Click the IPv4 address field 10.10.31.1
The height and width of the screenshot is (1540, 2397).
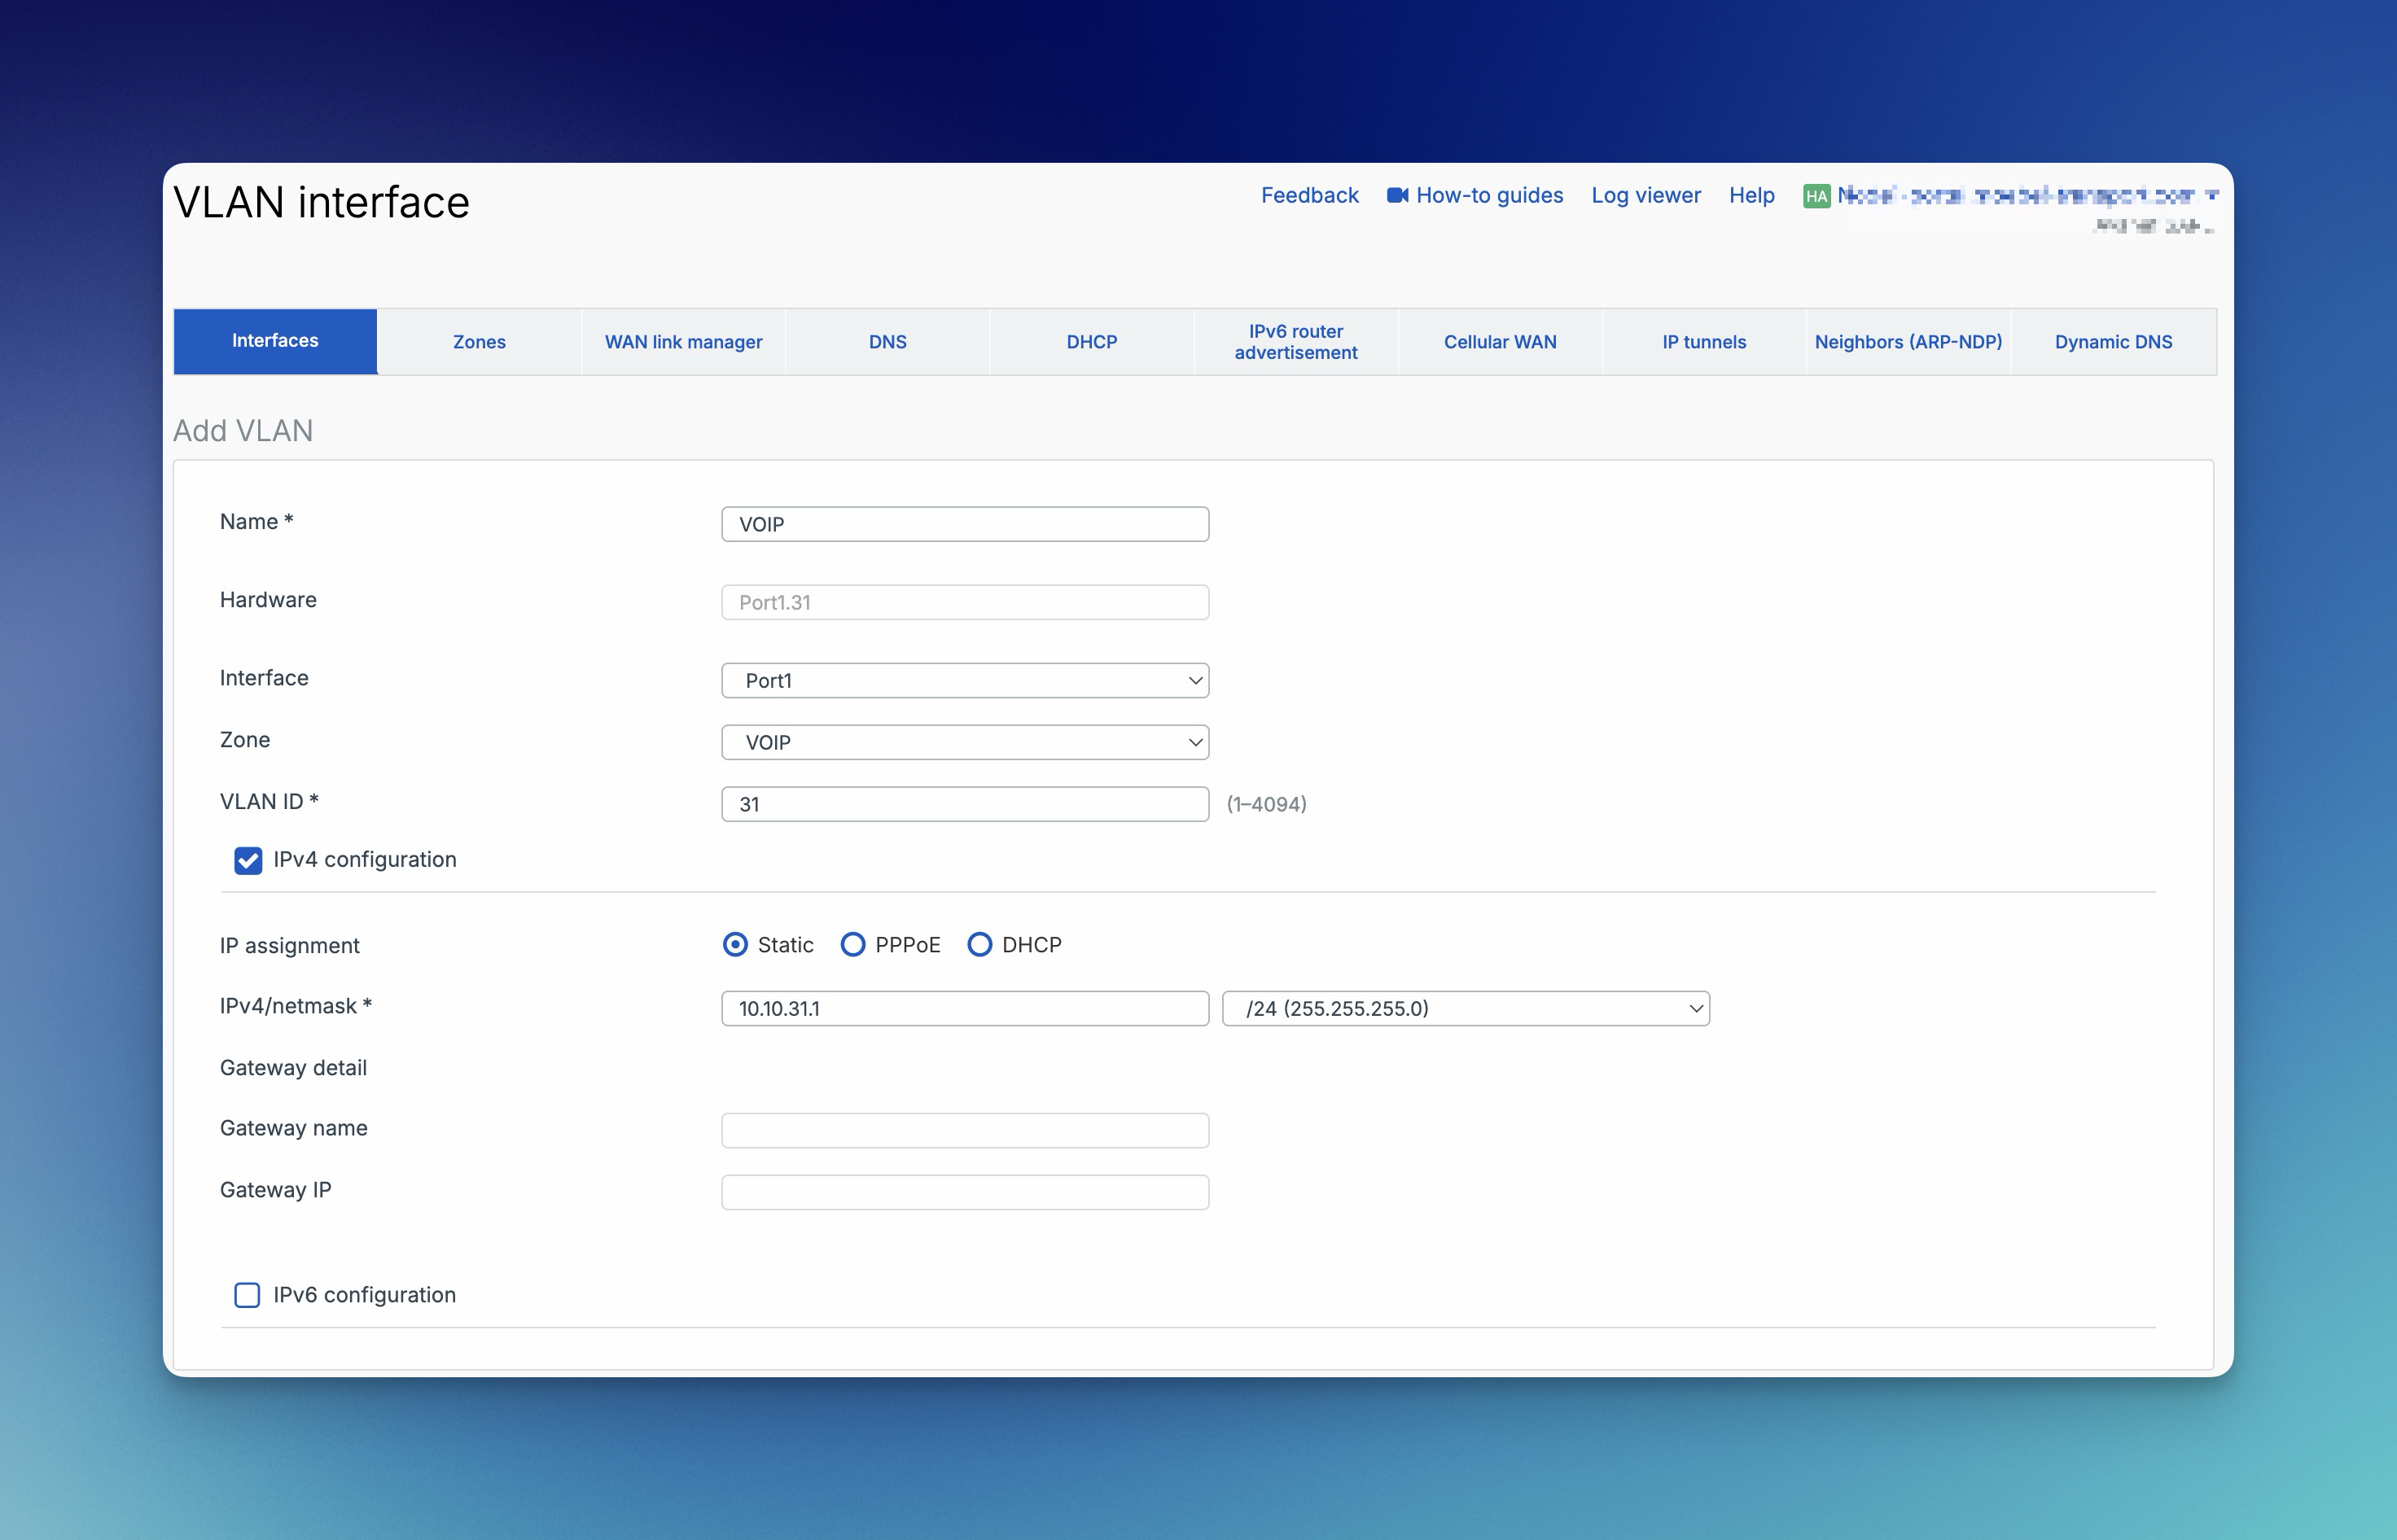pos(965,1009)
